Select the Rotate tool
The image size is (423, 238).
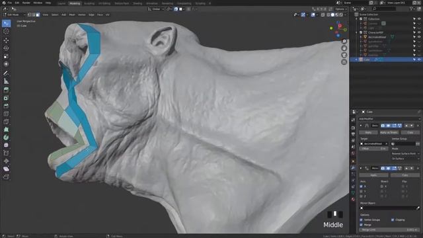(6, 48)
